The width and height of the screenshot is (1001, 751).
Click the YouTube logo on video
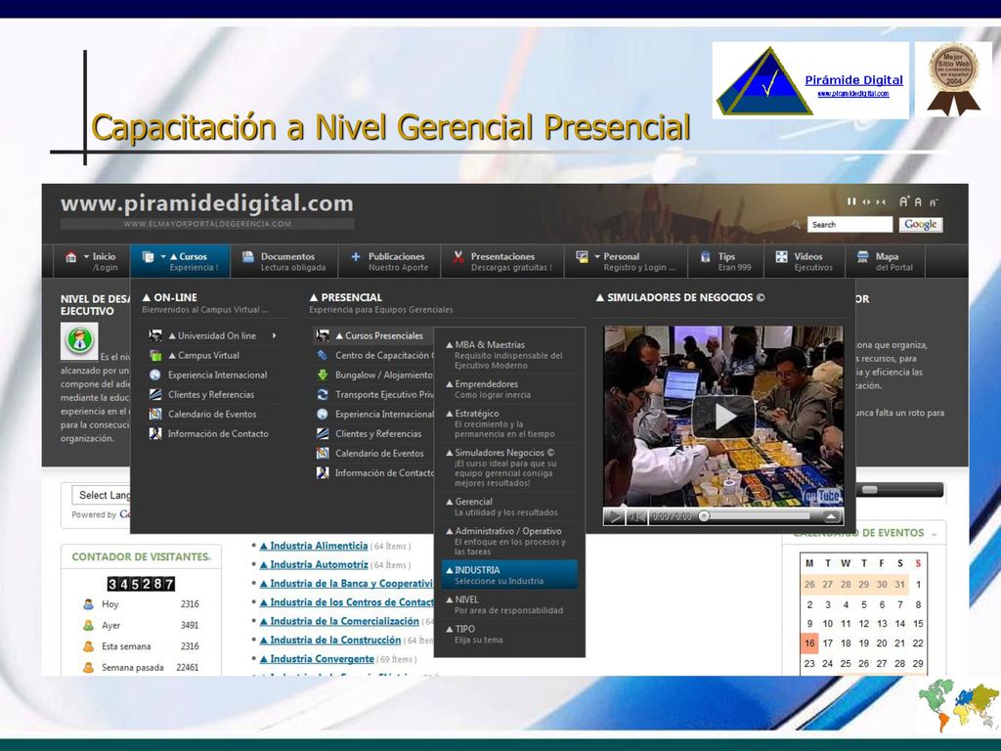click(x=819, y=496)
